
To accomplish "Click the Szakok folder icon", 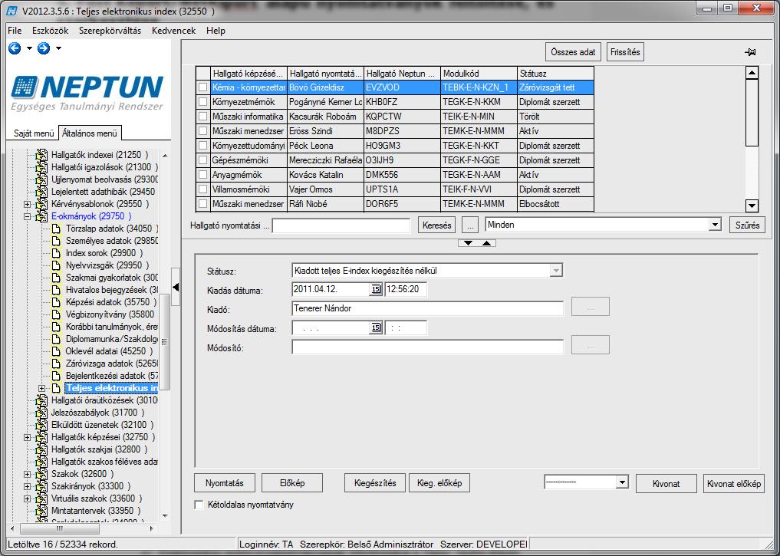I will (41, 474).
